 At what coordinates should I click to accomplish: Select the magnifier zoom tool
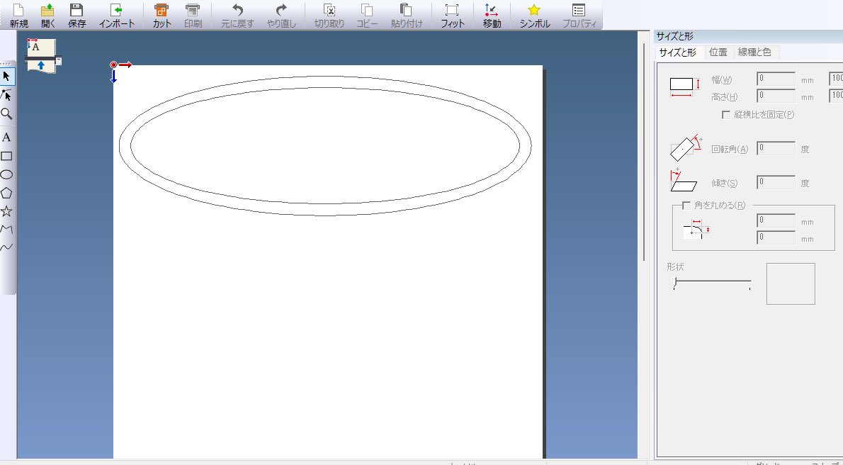click(6, 113)
